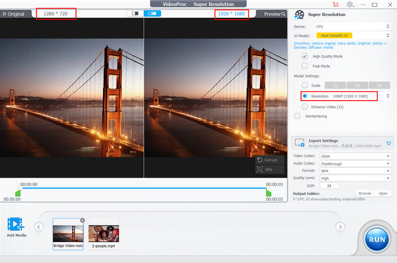Image resolution: width=397 pixels, height=263 pixels.
Task: Click the blue RUN button
Action: (377, 239)
